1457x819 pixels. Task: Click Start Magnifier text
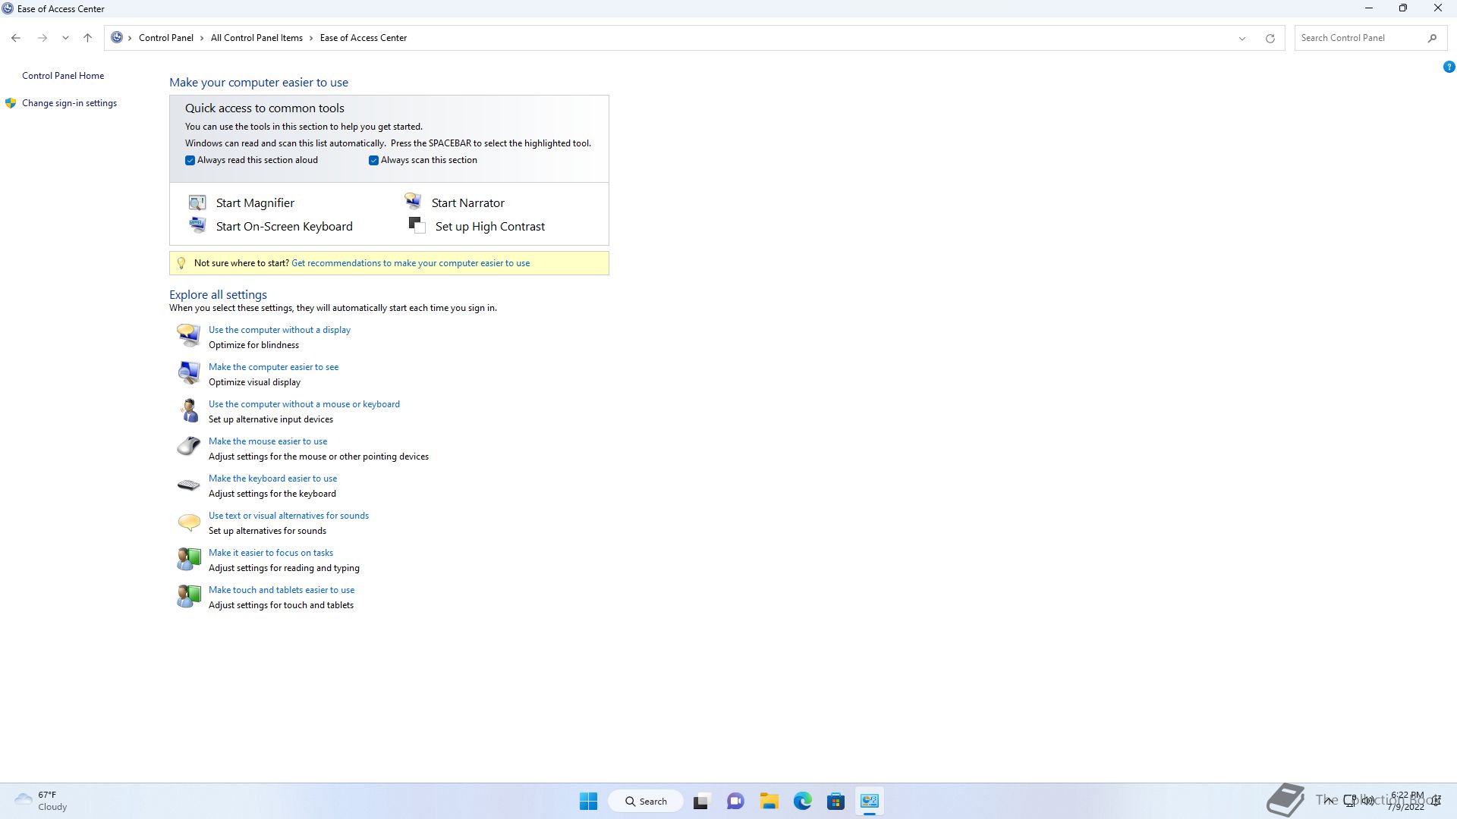tap(255, 202)
